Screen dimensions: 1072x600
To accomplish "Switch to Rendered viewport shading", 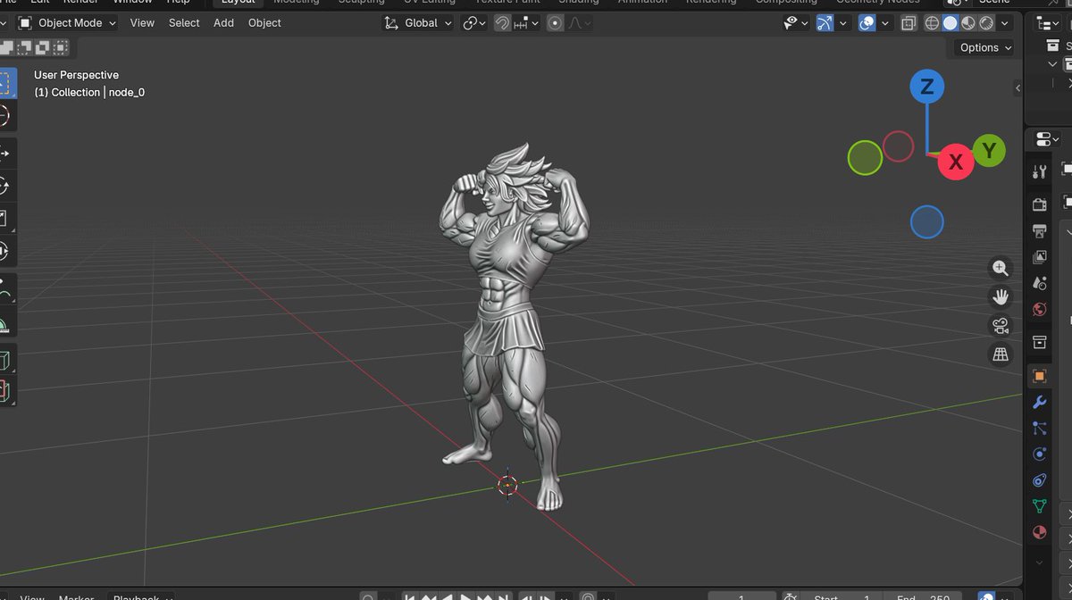I will click(987, 23).
